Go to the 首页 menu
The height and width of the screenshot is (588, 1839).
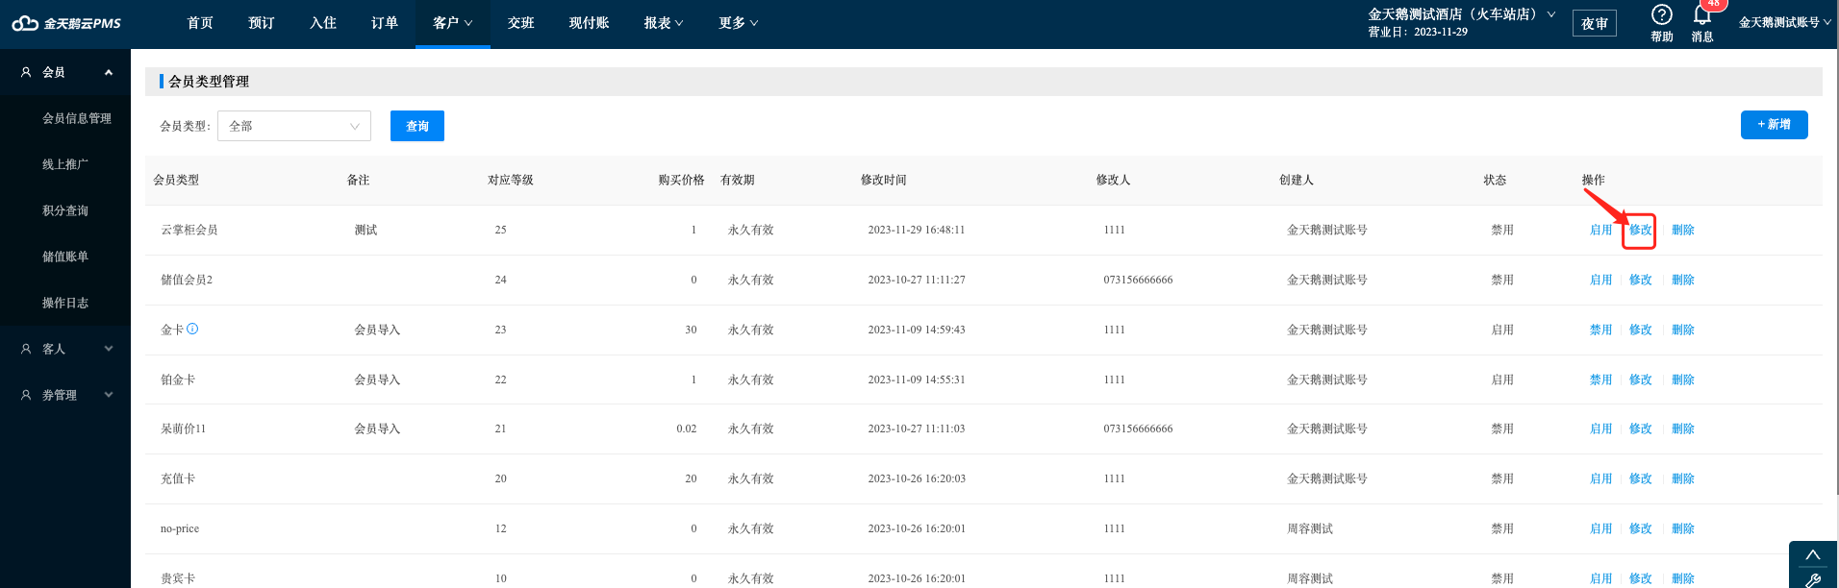200,23
